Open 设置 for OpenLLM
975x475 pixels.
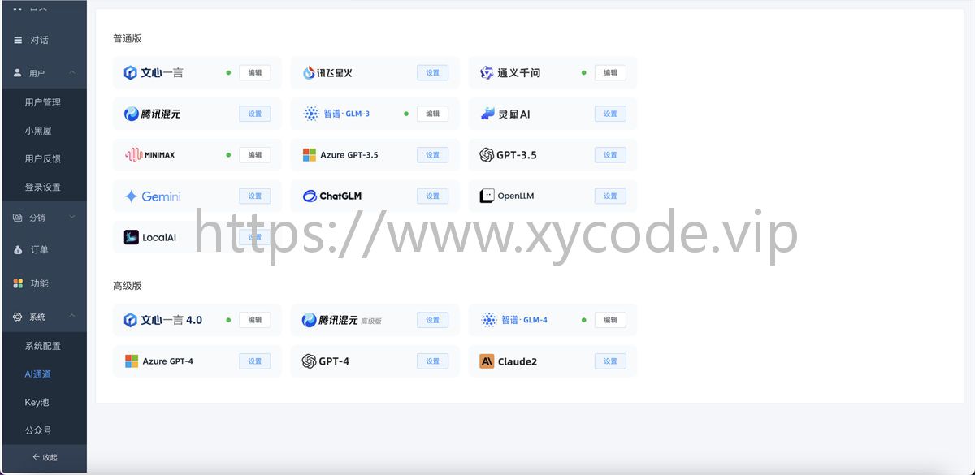coord(611,196)
